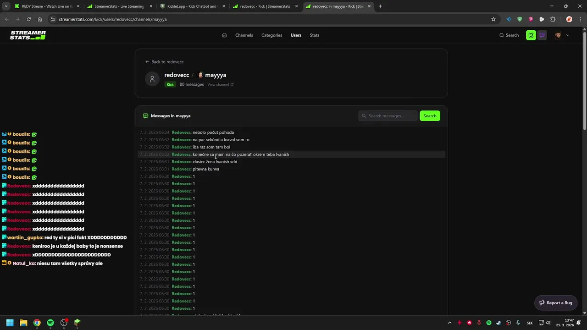Open the user avatar menu in StreamerStats header
The height and width of the screenshot is (330, 587).
558,35
